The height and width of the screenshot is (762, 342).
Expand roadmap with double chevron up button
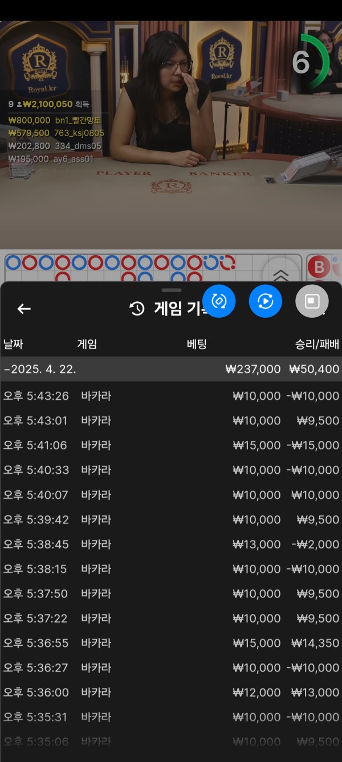(x=281, y=275)
